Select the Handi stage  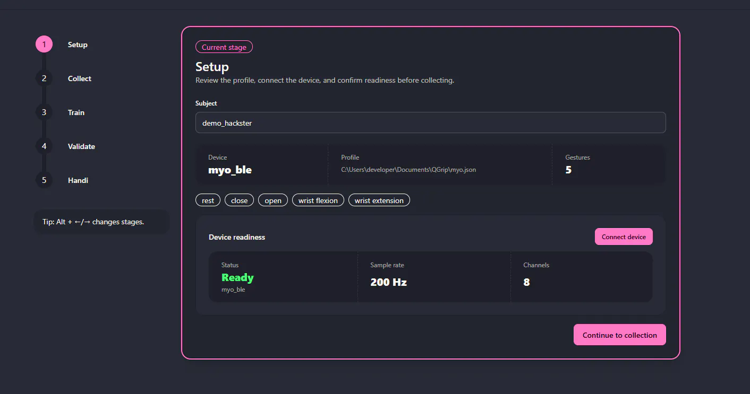[x=62, y=180]
